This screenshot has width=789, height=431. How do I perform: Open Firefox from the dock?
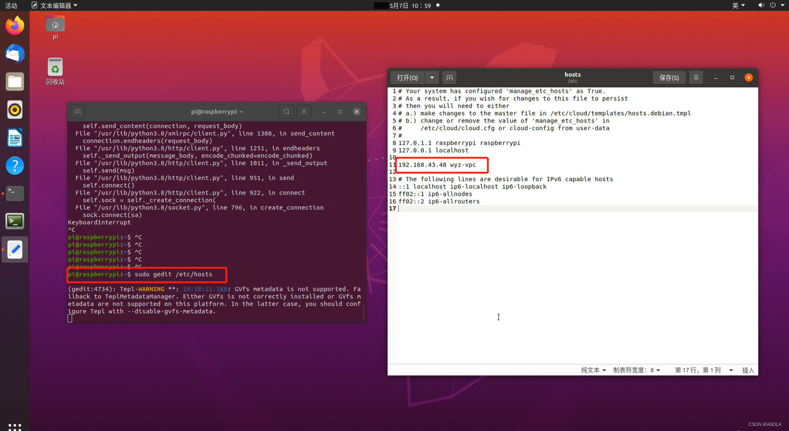[15, 25]
